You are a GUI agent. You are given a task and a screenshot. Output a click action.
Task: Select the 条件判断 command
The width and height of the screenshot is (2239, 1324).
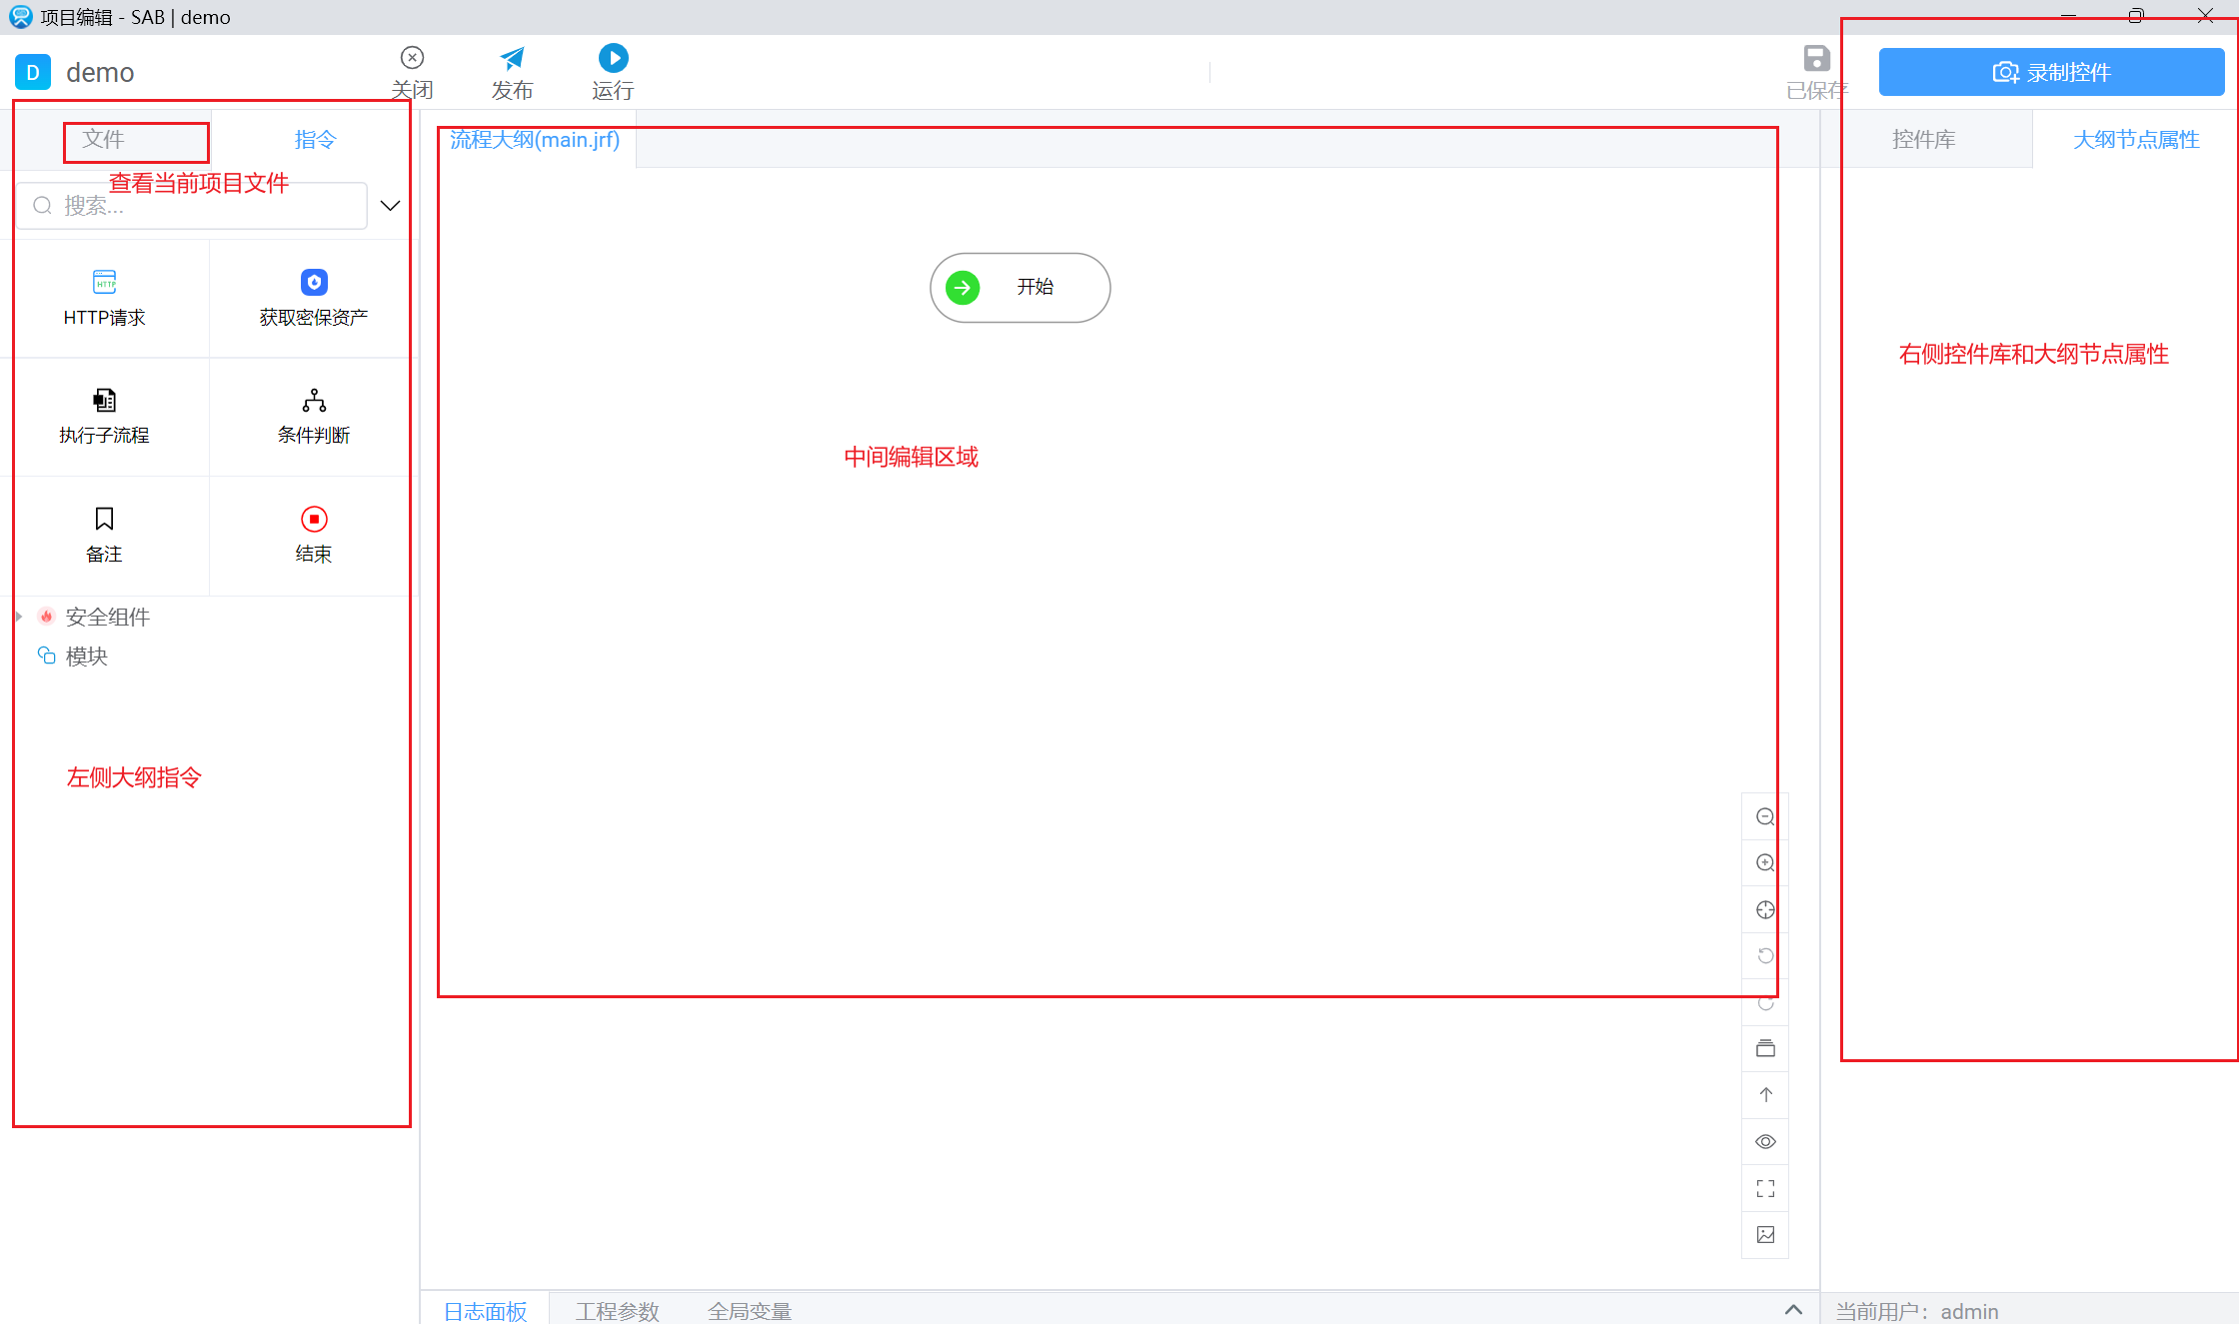pos(314,417)
